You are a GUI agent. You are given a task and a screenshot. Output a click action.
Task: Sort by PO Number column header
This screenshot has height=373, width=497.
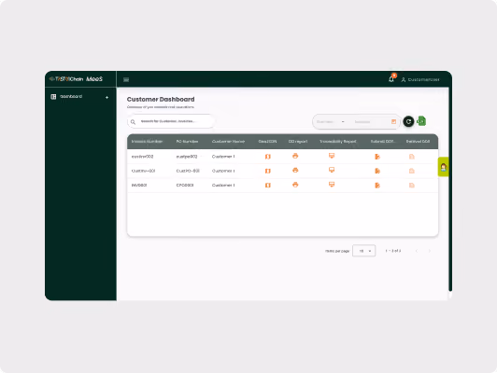(x=187, y=142)
